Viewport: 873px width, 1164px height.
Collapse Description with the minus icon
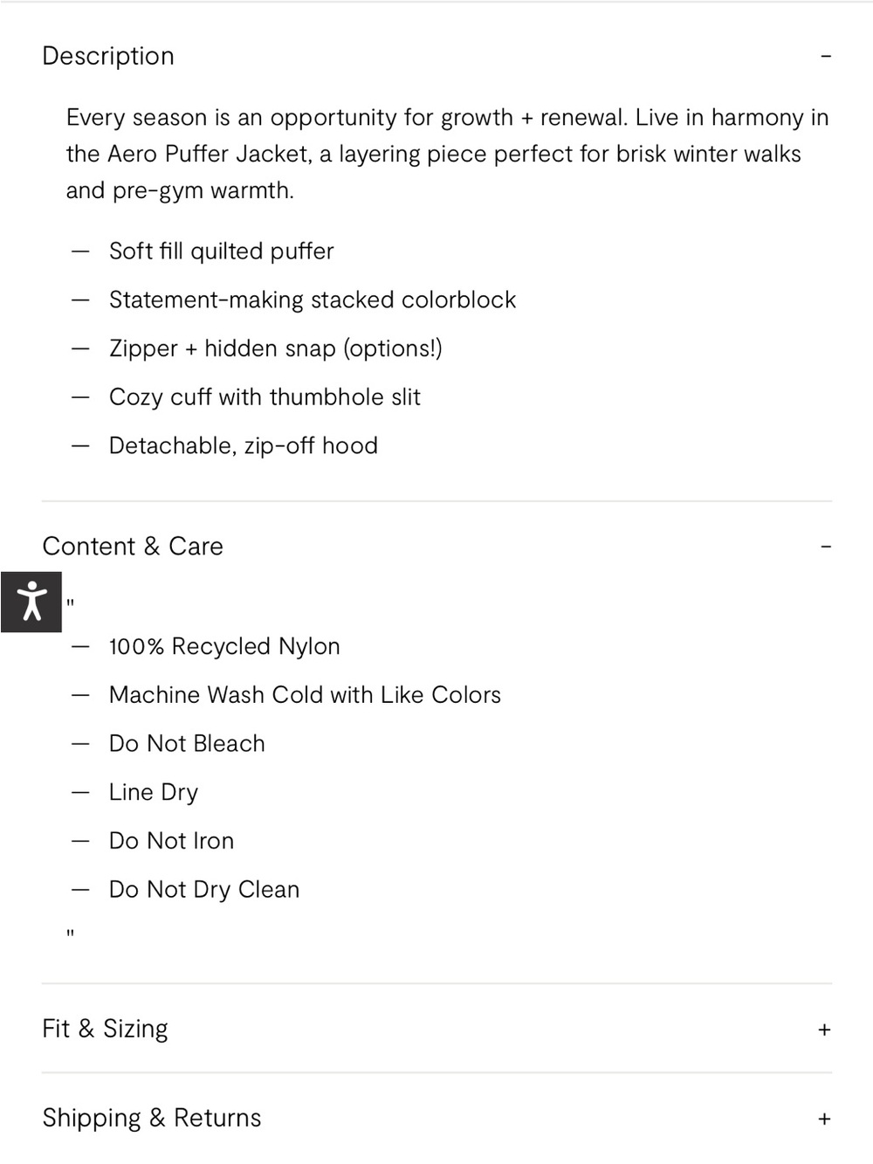(825, 57)
